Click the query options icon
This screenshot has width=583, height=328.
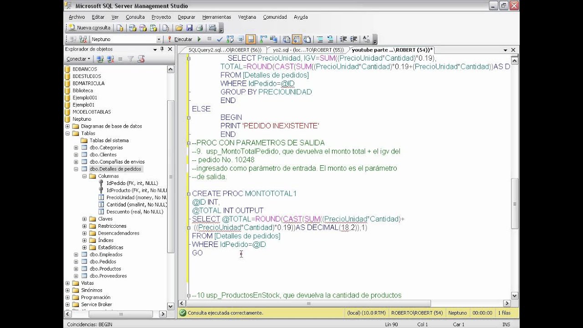240,40
